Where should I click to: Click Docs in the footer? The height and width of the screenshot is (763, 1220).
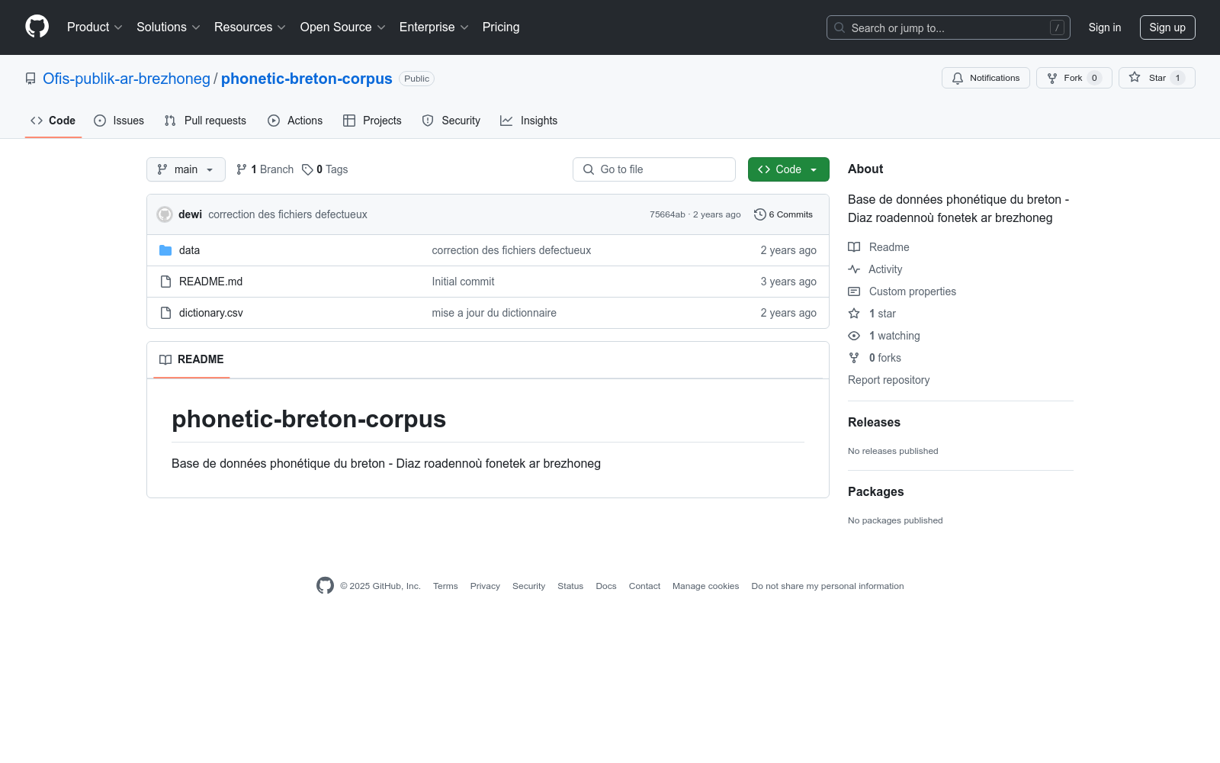(606, 586)
